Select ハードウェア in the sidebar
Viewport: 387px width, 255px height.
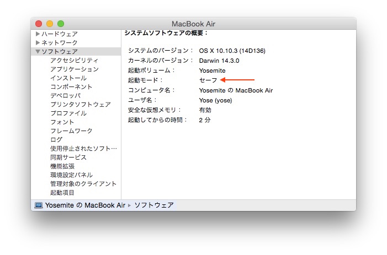coord(60,34)
